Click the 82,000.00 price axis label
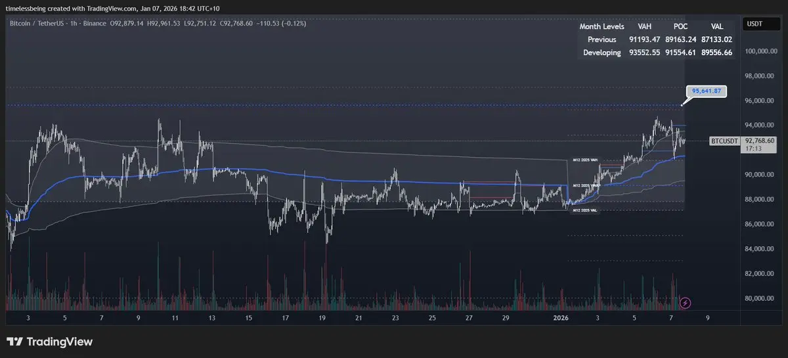788x358 pixels. coord(760,273)
